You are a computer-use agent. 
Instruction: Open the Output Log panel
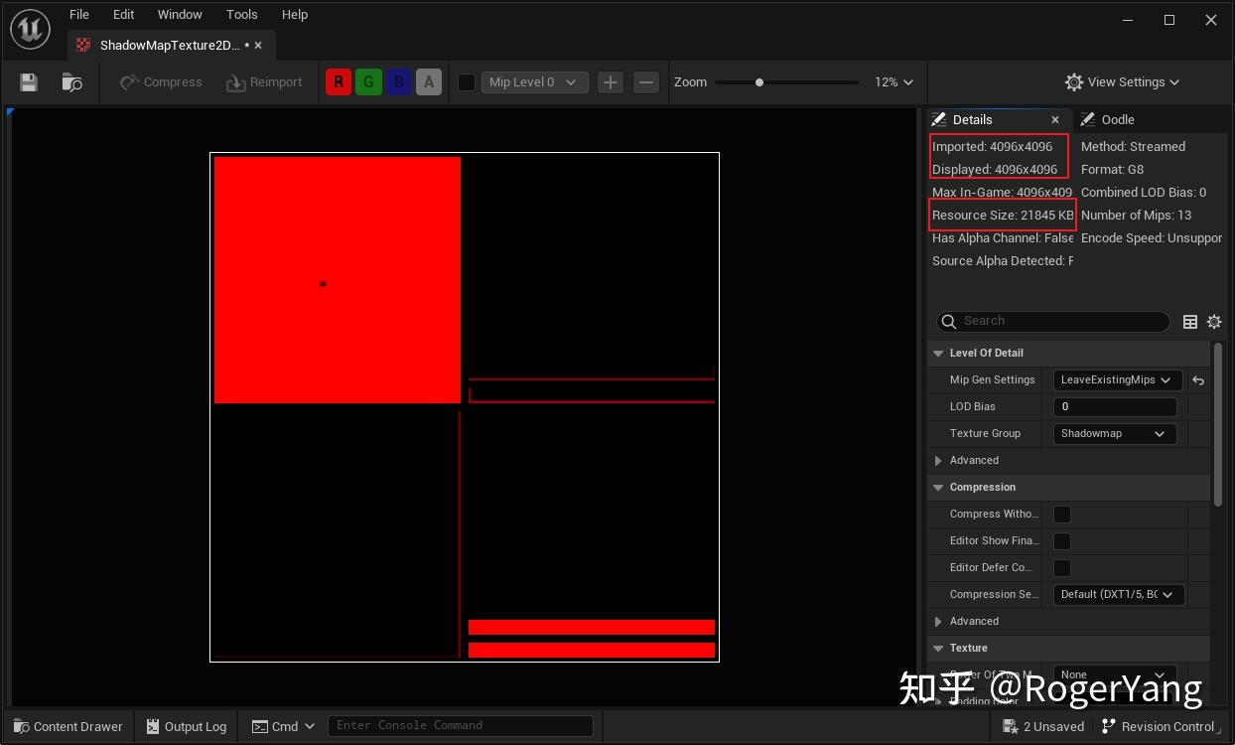click(186, 726)
